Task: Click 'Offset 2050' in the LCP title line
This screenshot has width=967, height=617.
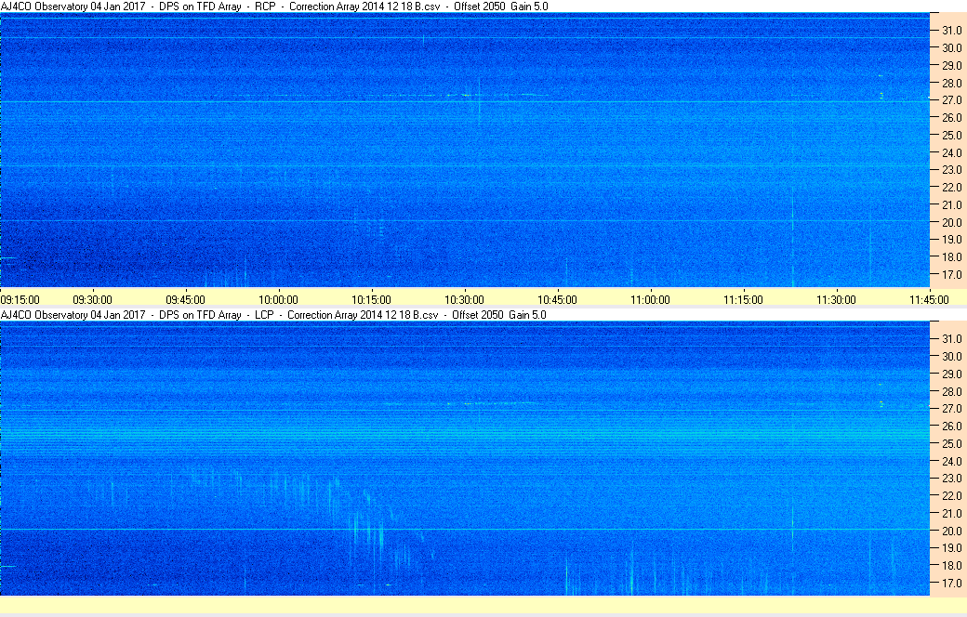Action: click(x=477, y=315)
